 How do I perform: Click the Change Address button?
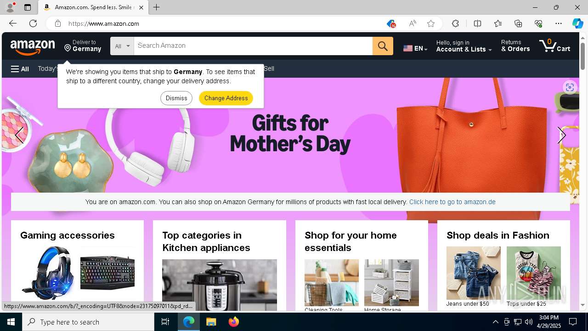click(x=226, y=98)
